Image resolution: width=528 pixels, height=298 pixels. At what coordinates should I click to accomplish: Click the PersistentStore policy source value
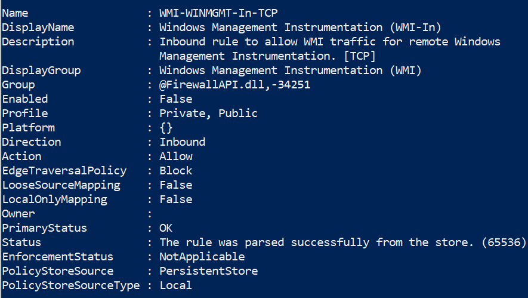click(x=208, y=271)
